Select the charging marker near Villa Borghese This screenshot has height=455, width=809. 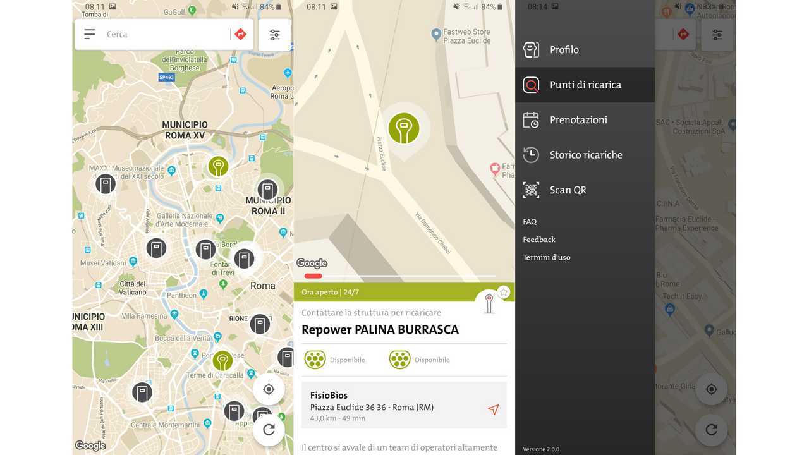tap(205, 249)
